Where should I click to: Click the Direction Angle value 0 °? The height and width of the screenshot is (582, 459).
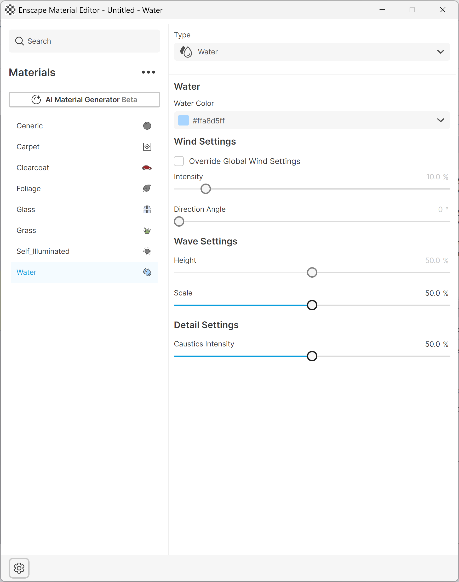[x=443, y=209]
